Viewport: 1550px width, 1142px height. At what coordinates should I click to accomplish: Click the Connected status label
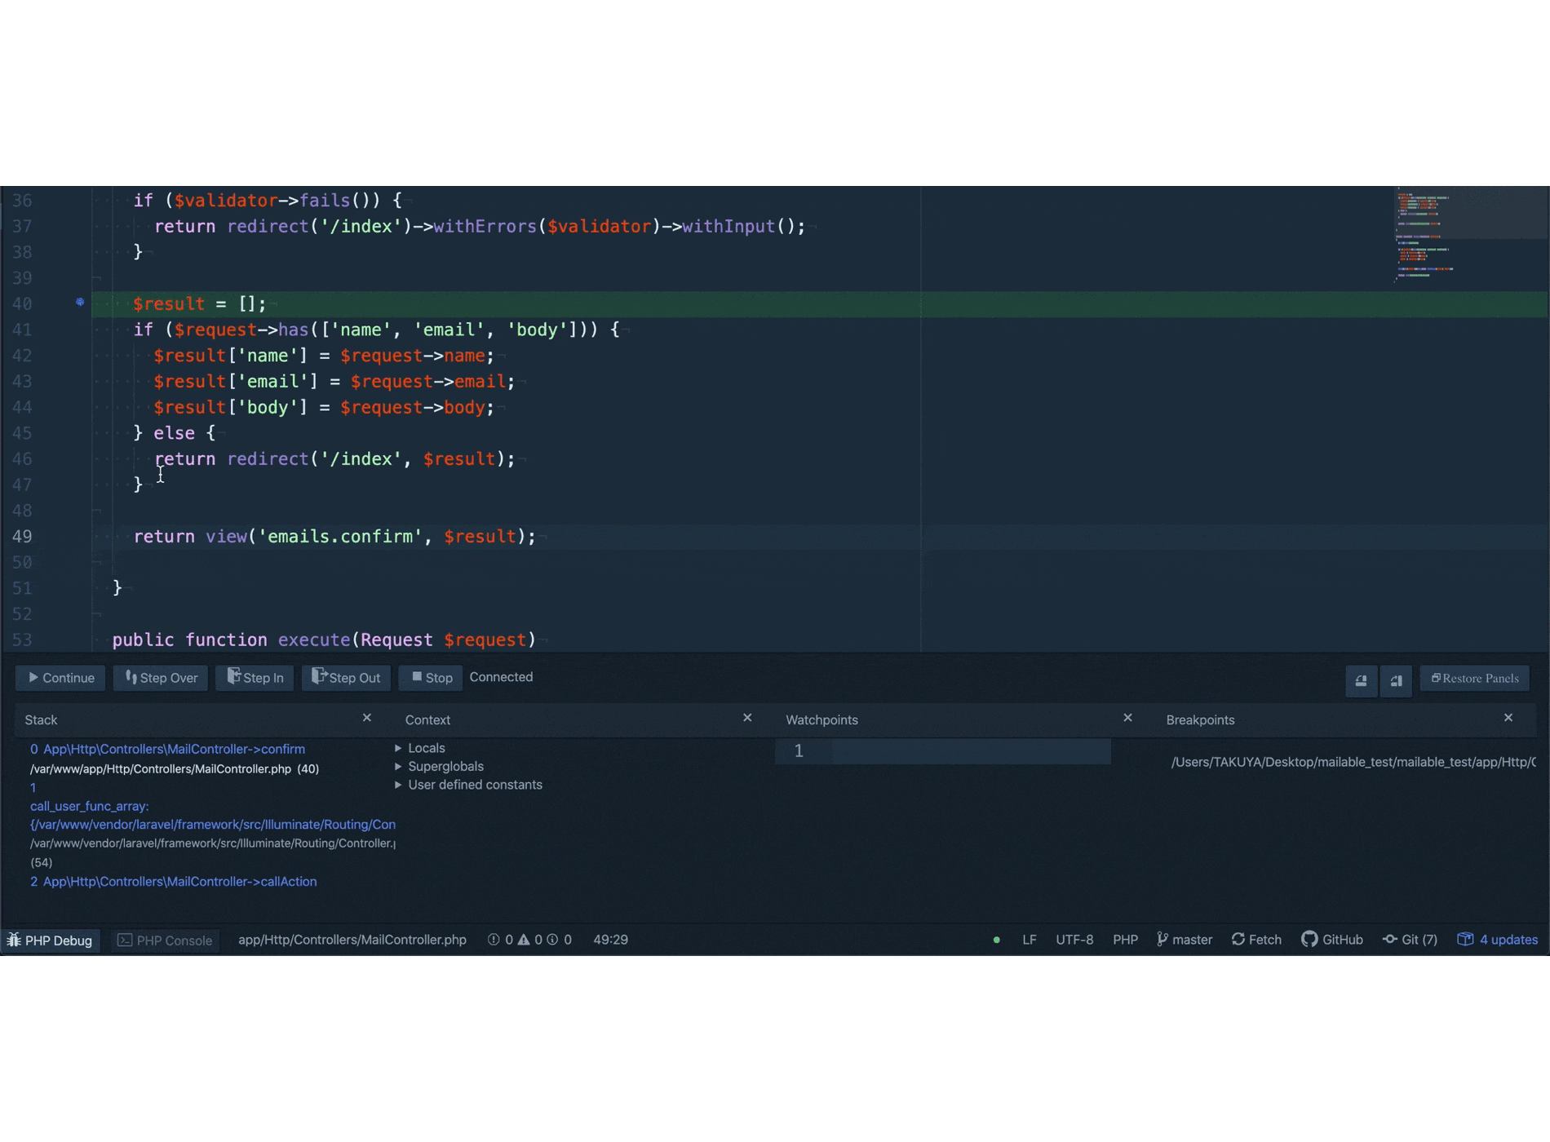[502, 677]
